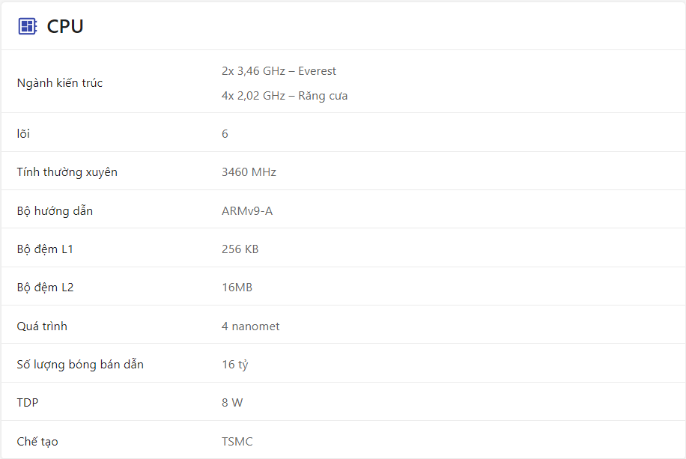686x459 pixels.
Task: Click the CPU section heading
Action: 65,27
